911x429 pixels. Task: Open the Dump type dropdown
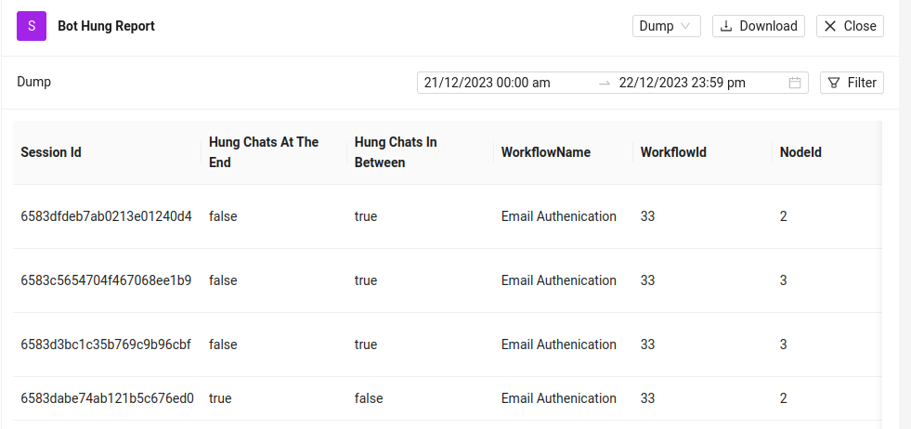[666, 26]
